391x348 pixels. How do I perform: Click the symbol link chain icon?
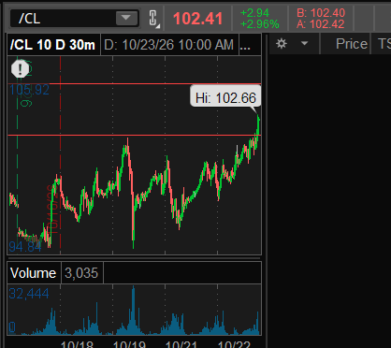click(x=153, y=19)
